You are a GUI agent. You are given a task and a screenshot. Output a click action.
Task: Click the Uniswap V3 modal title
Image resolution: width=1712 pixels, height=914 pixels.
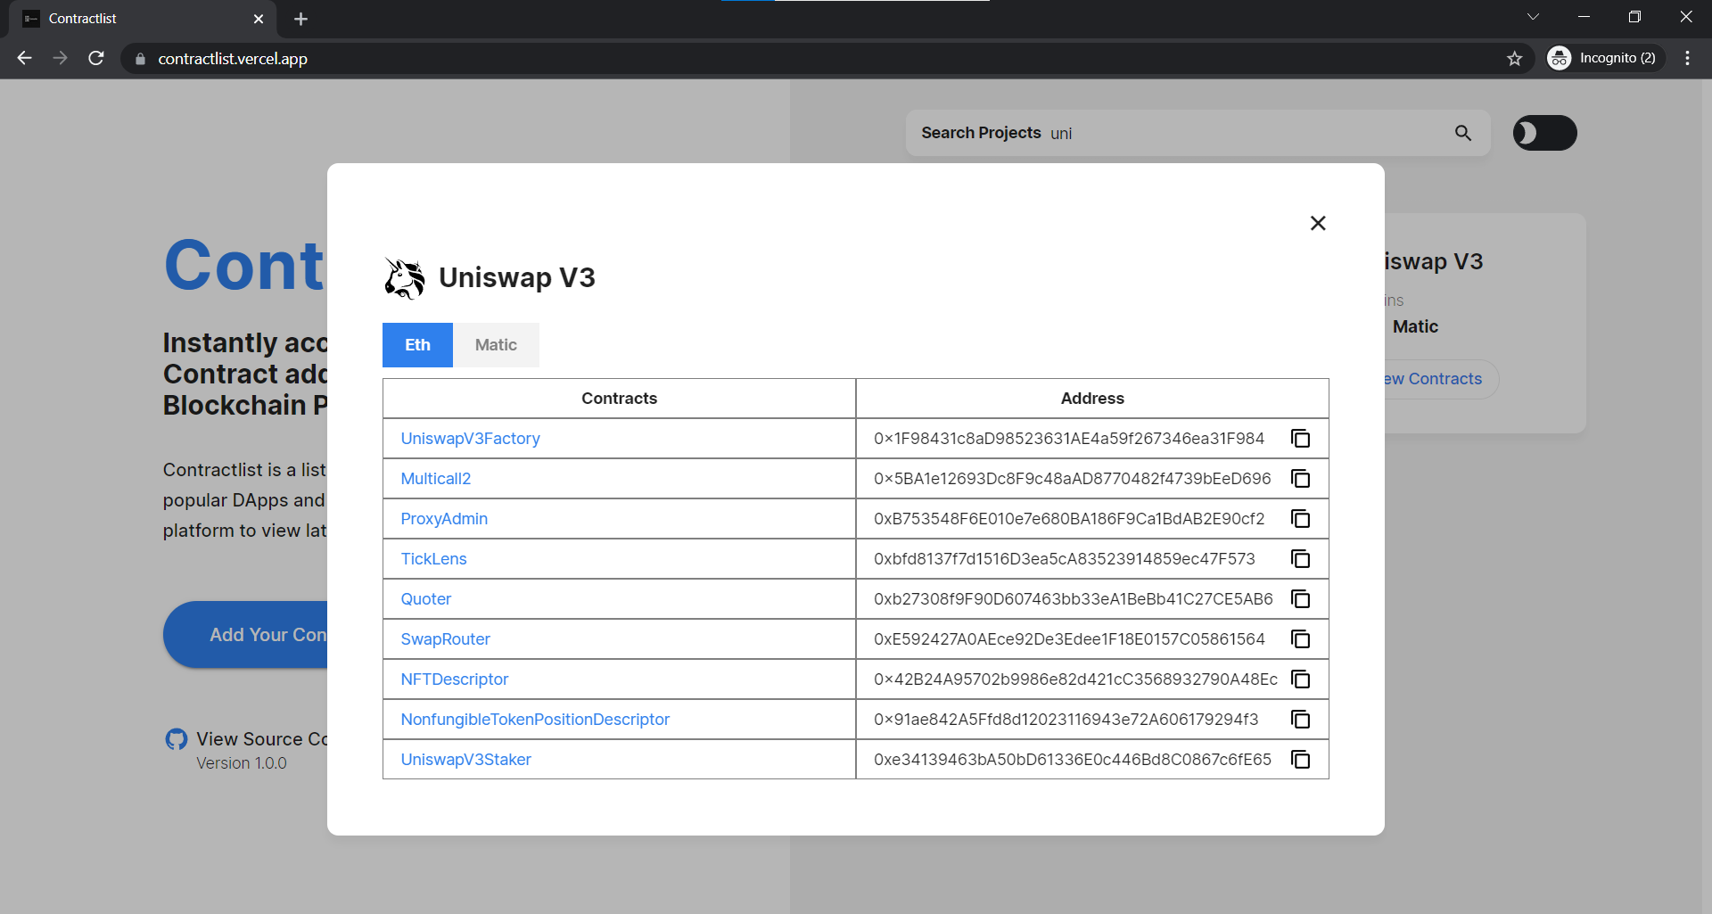coord(516,278)
